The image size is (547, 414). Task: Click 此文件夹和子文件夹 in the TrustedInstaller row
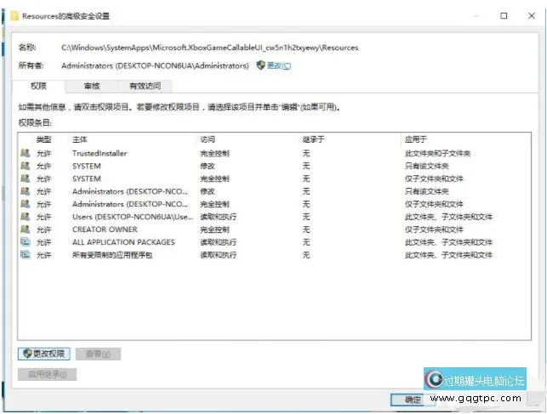click(437, 153)
